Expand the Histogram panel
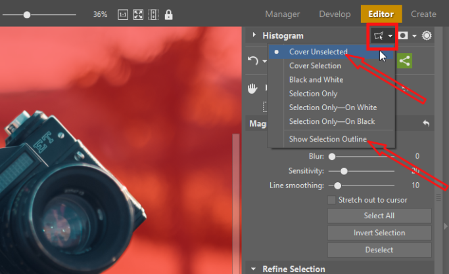This screenshot has height=274, width=449. [254, 35]
